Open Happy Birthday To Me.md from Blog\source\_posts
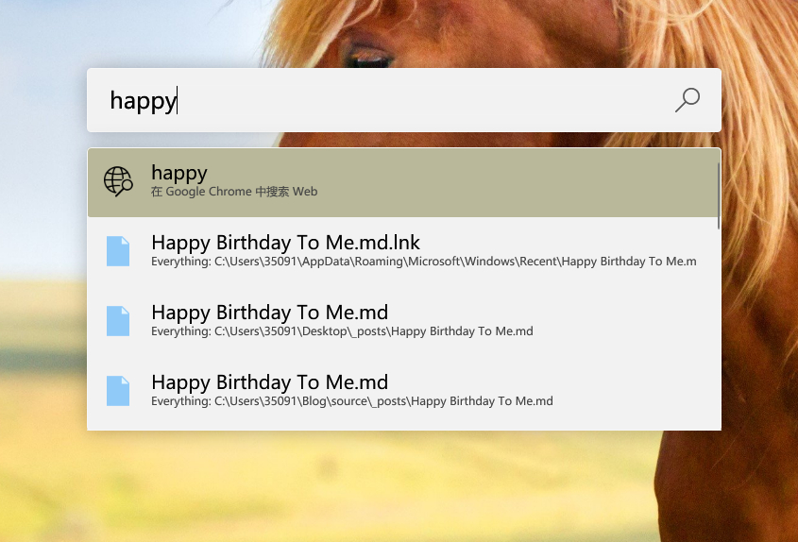 pos(269,382)
